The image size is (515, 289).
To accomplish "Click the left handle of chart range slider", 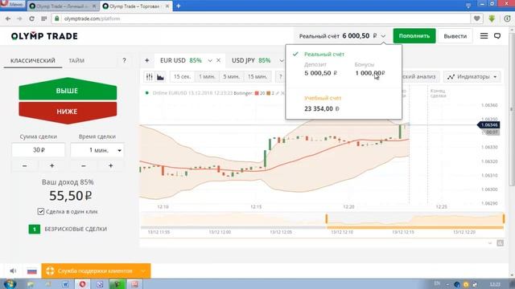I will [327, 218].
